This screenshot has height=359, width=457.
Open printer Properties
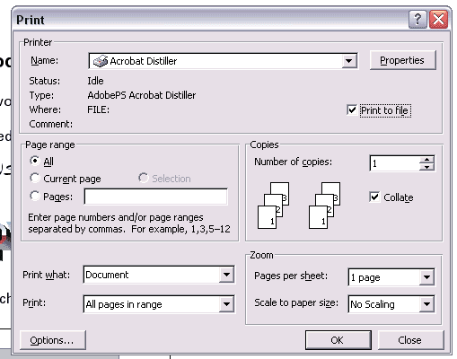coord(402,60)
